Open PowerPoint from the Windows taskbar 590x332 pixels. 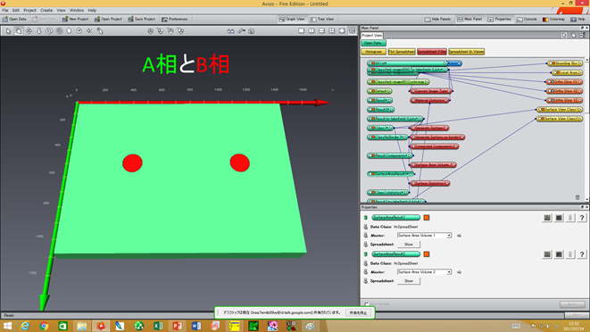click(x=177, y=326)
